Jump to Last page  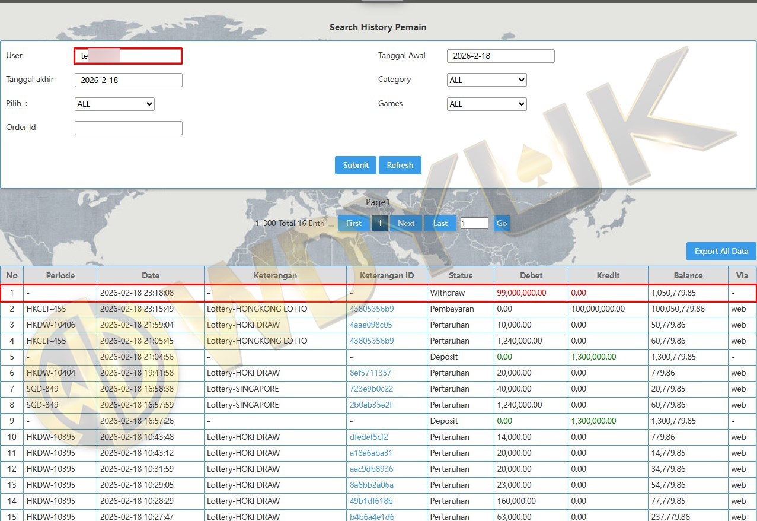[x=440, y=223]
